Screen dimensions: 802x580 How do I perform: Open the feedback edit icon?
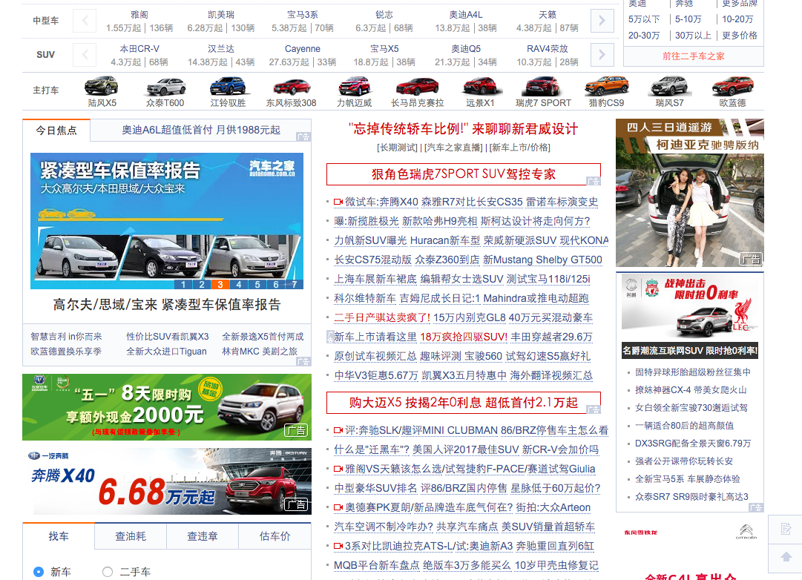tap(786, 529)
